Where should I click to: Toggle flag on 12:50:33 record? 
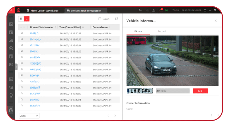(22, 33)
